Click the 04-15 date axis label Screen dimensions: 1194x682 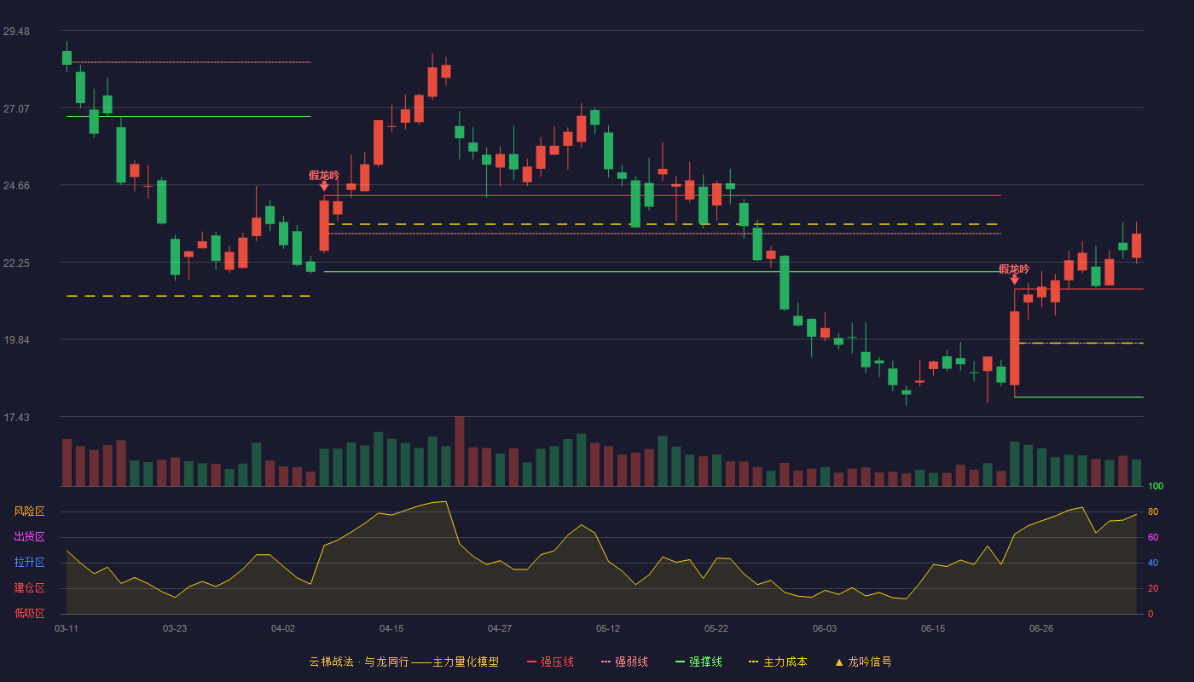coord(391,628)
